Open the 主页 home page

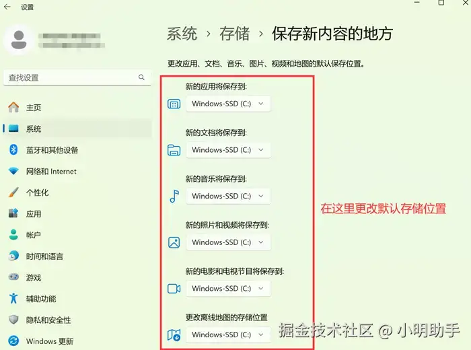77,108
